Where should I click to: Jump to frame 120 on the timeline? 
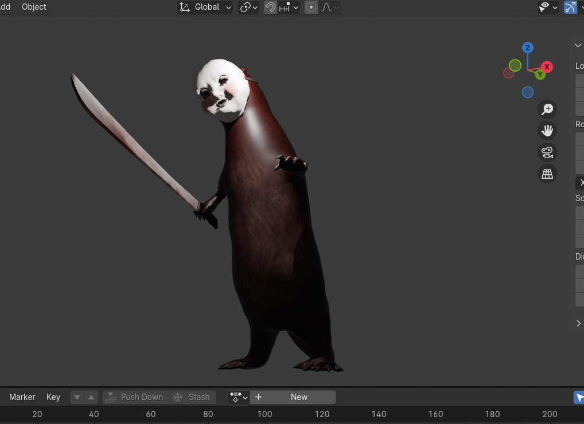(x=322, y=414)
